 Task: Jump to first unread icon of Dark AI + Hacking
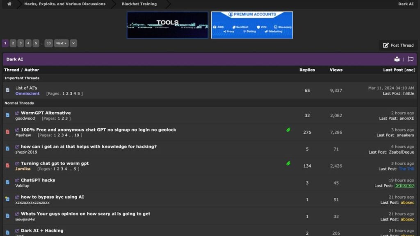(x=17, y=231)
